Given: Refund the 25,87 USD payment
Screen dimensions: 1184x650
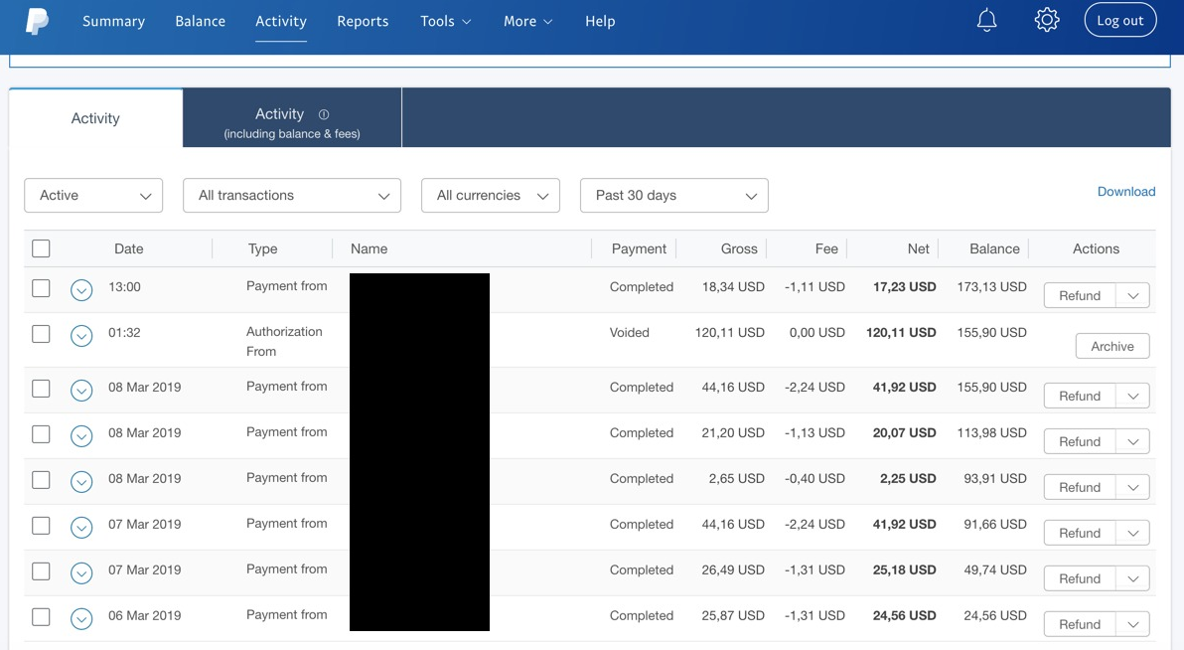Looking at the screenshot, I should pyautogui.click(x=1080, y=624).
